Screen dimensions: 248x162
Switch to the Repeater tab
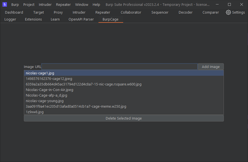(103, 12)
